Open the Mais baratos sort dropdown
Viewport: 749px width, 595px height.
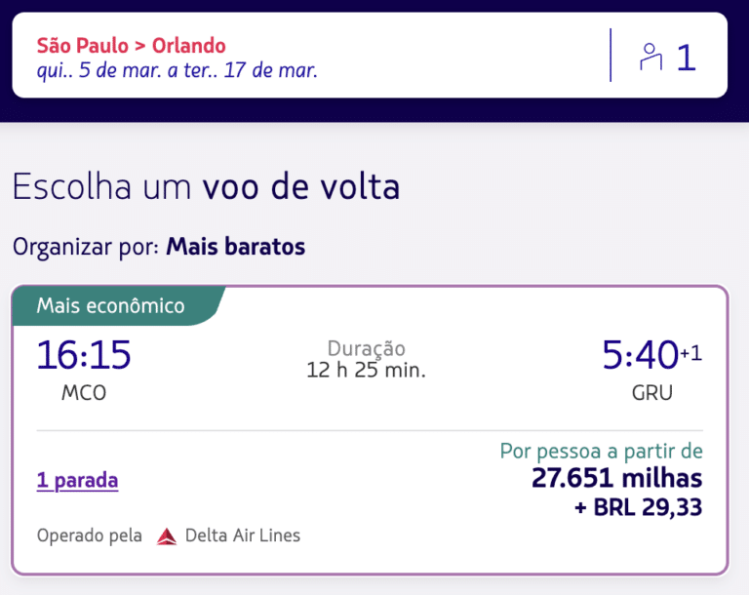coord(235,247)
